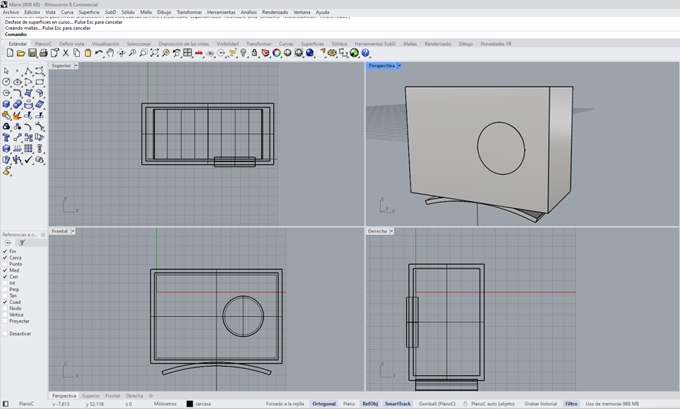Click the Explode tool icon

(x=18, y=116)
